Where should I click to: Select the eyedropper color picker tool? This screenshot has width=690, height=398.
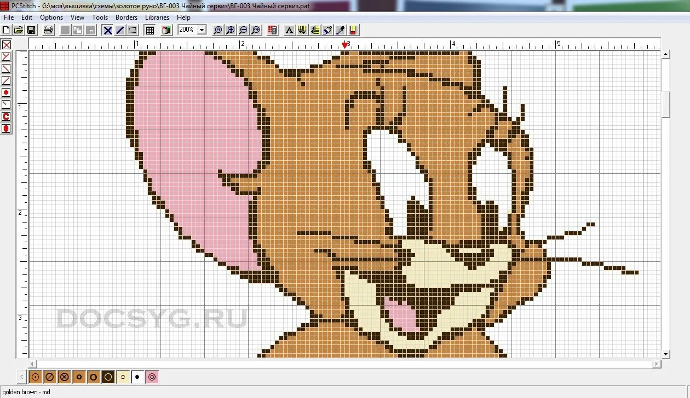(340, 30)
